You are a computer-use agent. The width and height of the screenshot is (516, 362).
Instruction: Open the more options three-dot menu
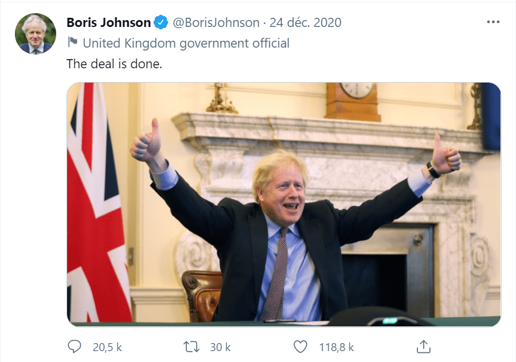pos(493,22)
